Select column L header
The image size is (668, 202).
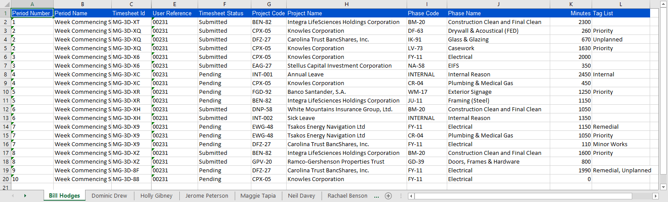click(621, 4)
